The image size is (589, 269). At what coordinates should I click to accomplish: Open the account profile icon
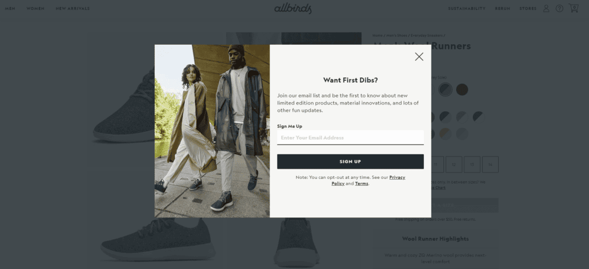coord(546,8)
